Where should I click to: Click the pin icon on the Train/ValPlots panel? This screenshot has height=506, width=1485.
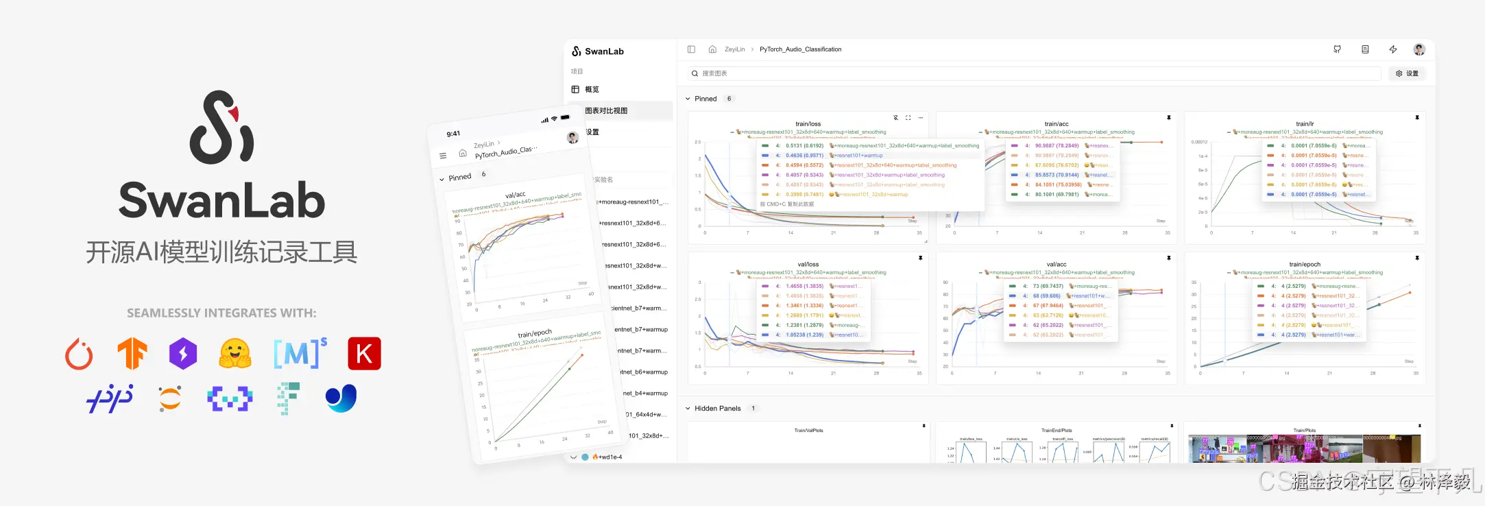pyautogui.click(x=923, y=426)
